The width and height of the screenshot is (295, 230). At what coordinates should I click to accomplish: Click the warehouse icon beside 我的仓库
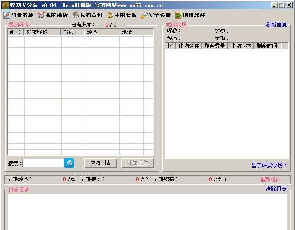109,15
